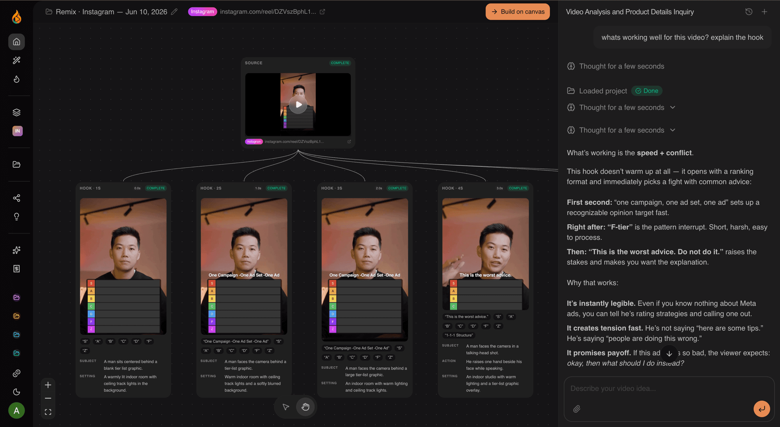The height and width of the screenshot is (427, 780).
Task: Go to the Home sidebar icon
Action: (x=16, y=42)
